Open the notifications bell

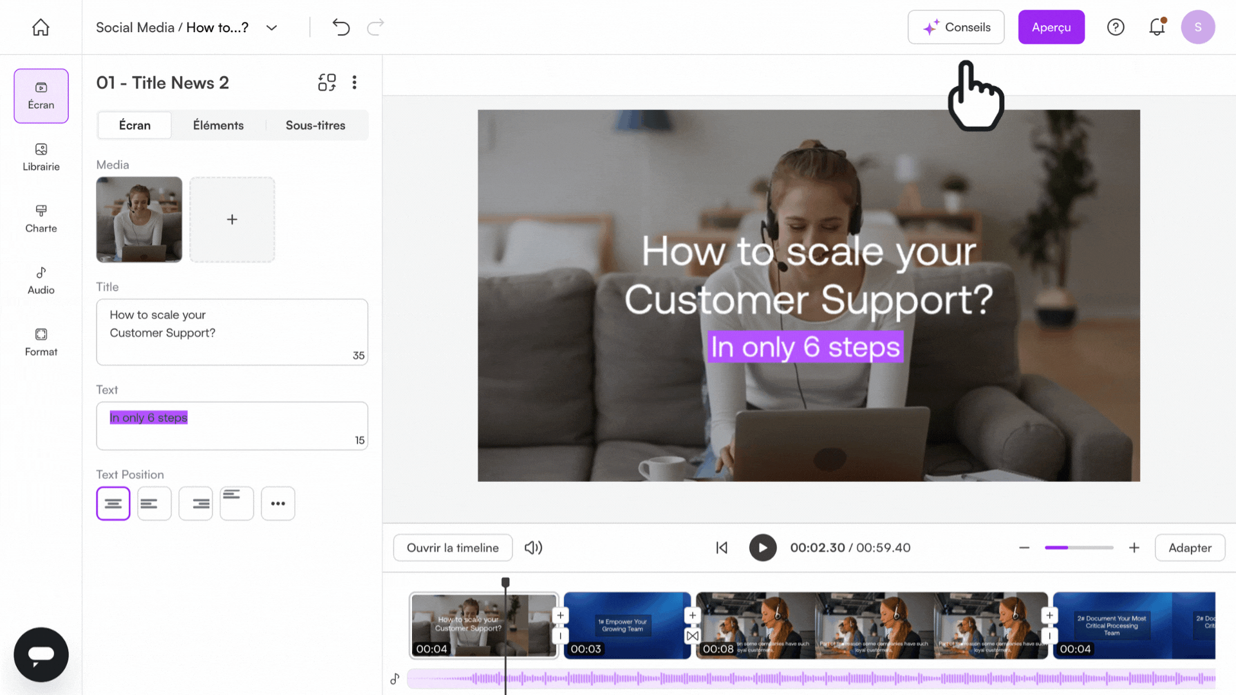(1157, 27)
